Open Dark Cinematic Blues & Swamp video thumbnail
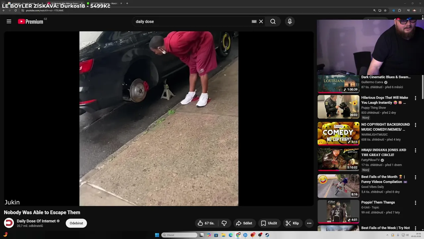Viewport: 424px width, 239px height. [338, 84]
